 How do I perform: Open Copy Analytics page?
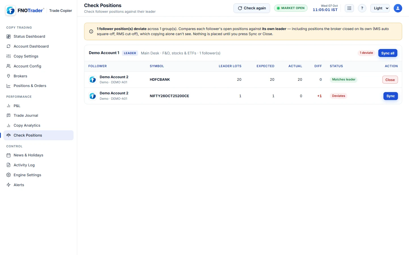click(38, 125)
